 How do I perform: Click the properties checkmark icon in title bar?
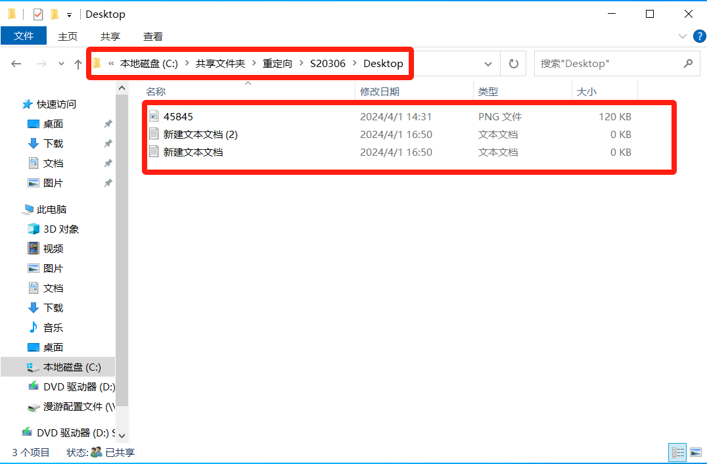pos(38,14)
